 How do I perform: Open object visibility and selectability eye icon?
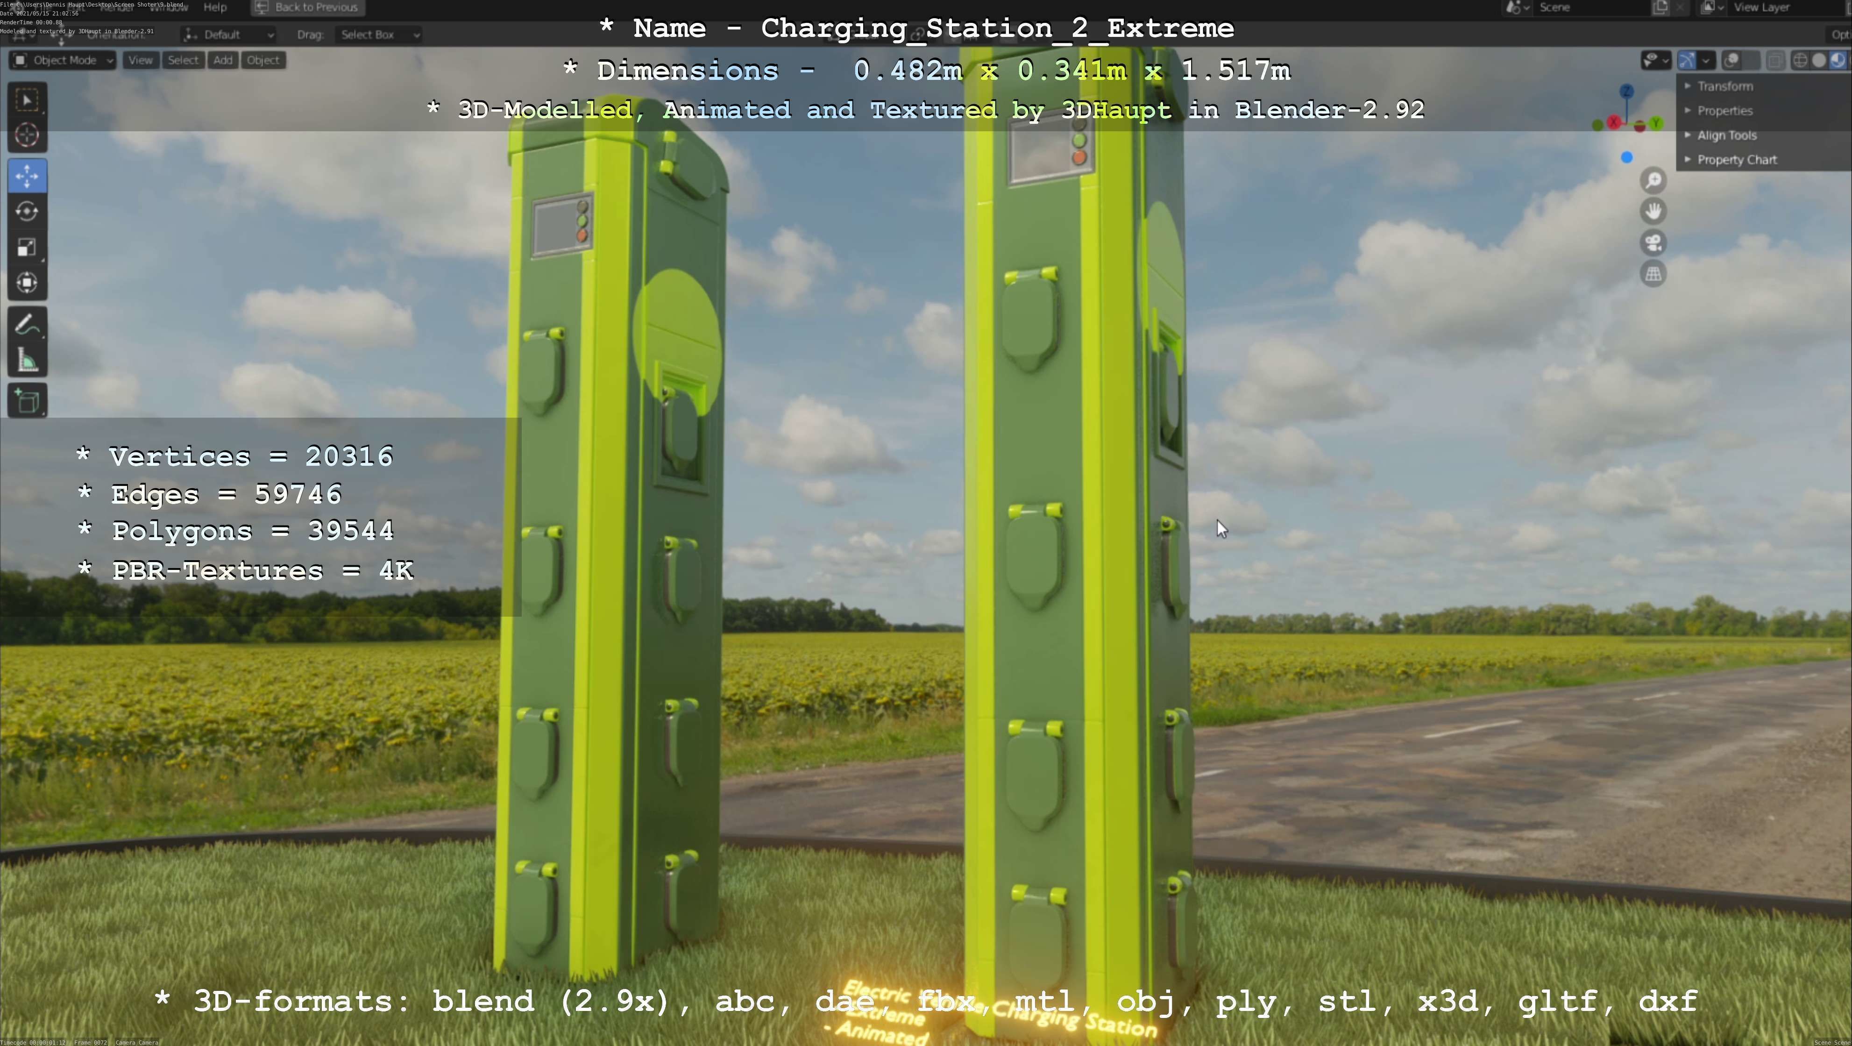coord(1656,60)
